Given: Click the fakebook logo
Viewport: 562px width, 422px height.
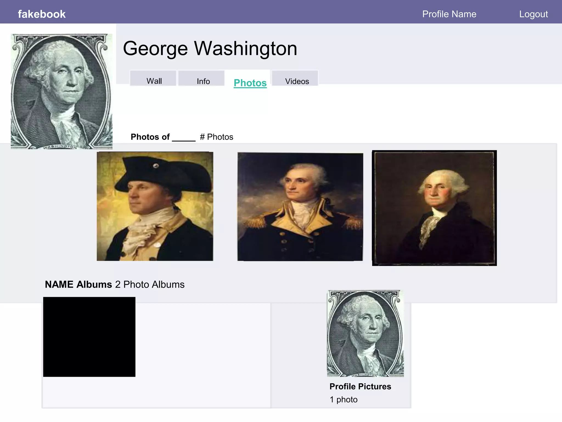Looking at the screenshot, I should [x=42, y=14].
